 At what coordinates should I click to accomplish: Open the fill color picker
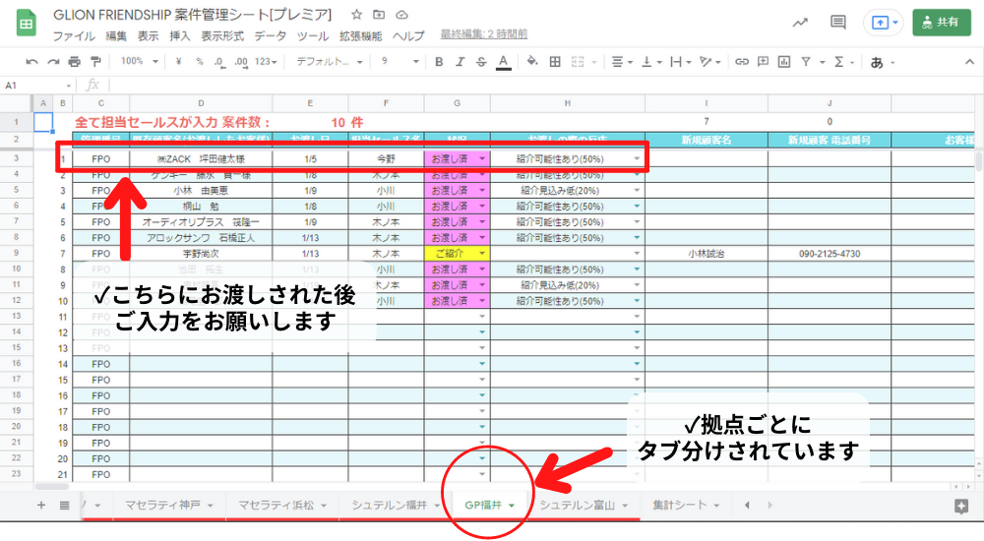pos(532,61)
